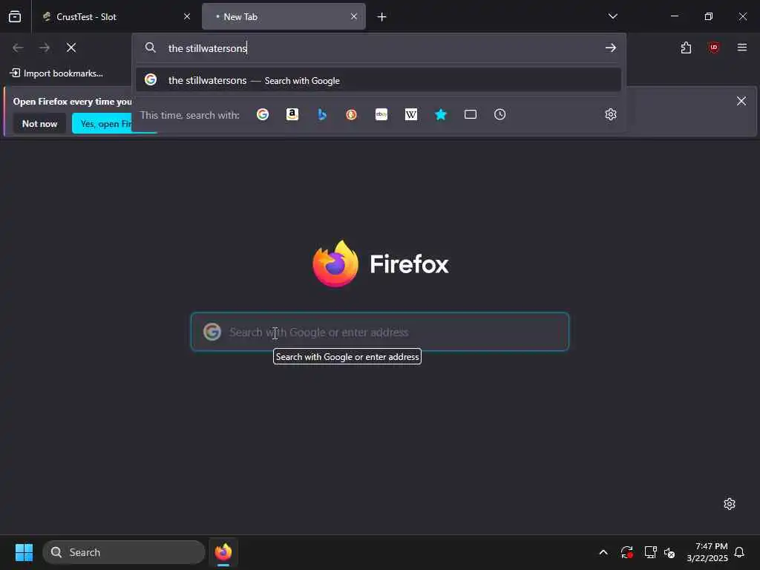This screenshot has height=570, width=760.
Task: Click the Windows taskbar Search box
Action: [124, 552]
